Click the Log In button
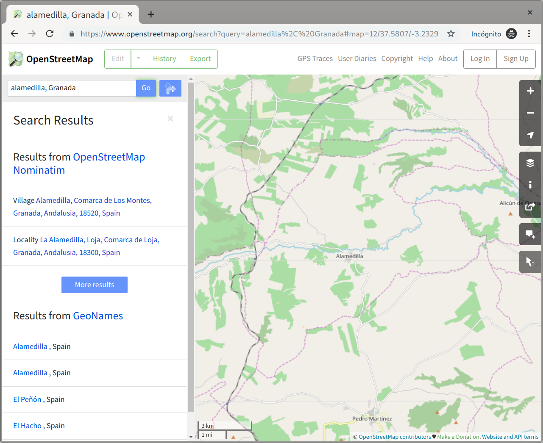The height and width of the screenshot is (443, 543). (480, 59)
